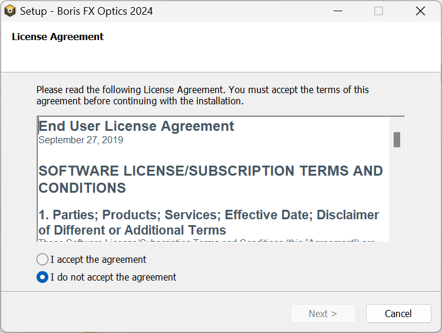
Task: Click the "Setup - Boris FX Optics 2024" title text
Action: pyautogui.click(x=86, y=11)
